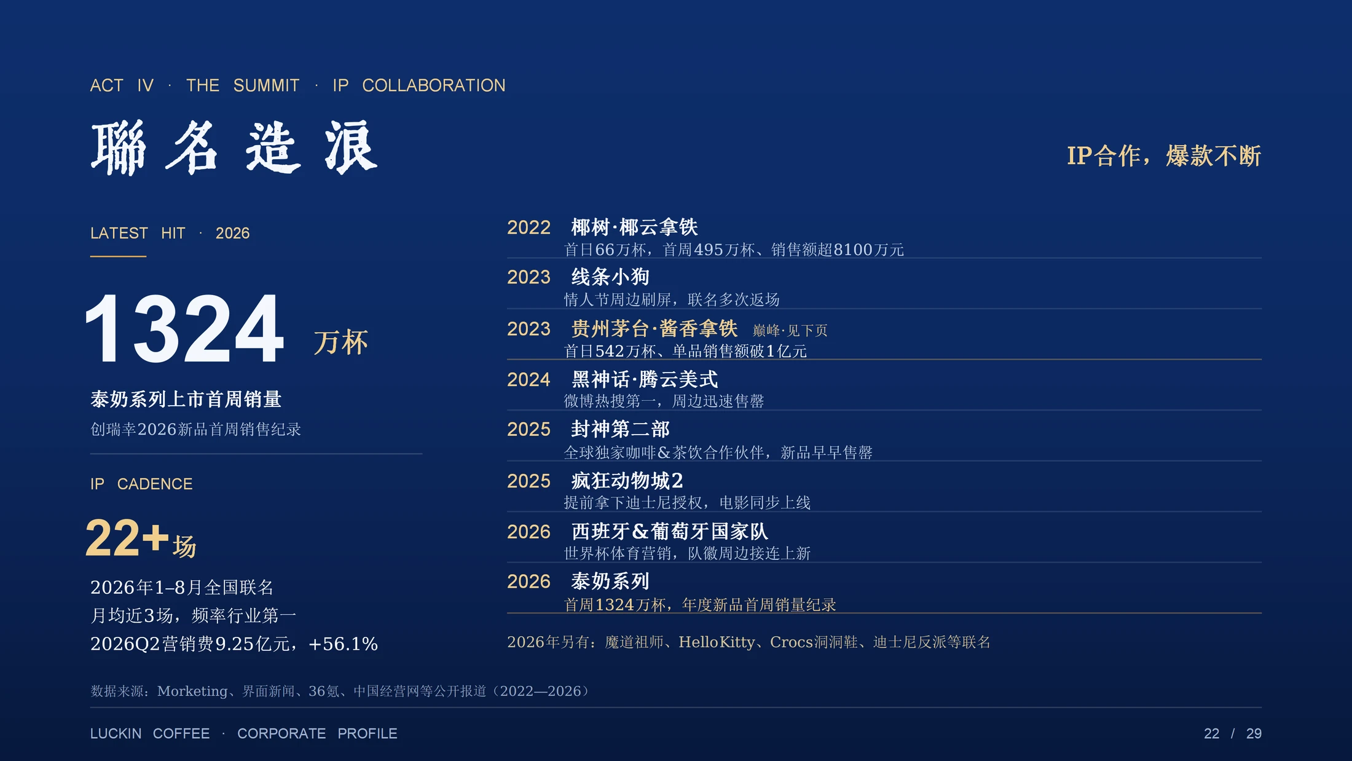The height and width of the screenshot is (761, 1352).
Task: Click the heading 封神第二部
Action: click(x=620, y=429)
